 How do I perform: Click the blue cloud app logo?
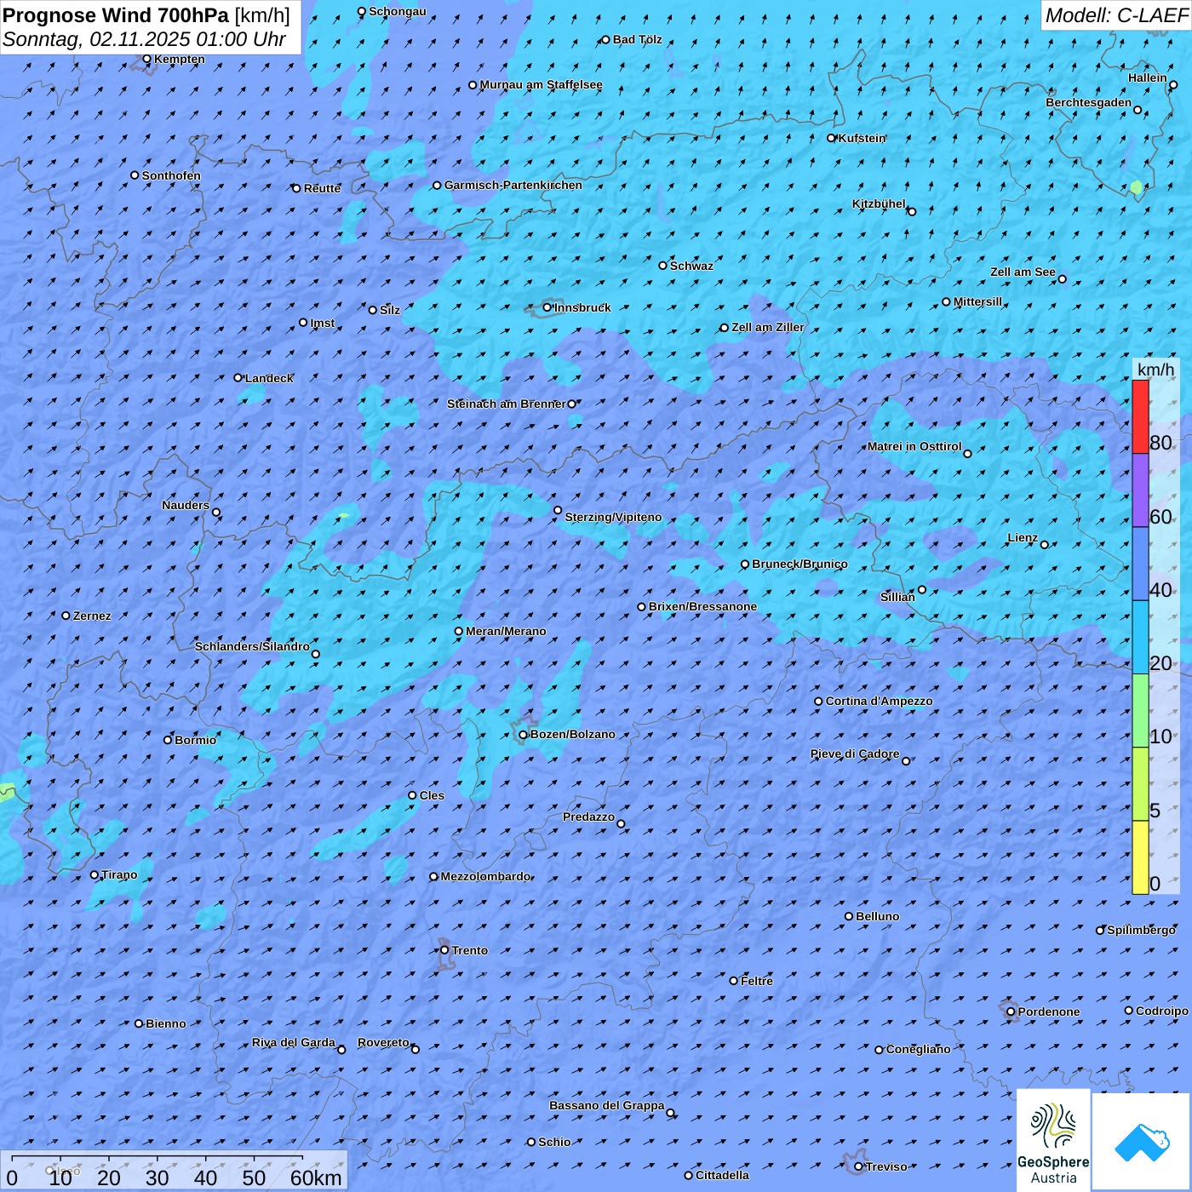(x=1141, y=1142)
